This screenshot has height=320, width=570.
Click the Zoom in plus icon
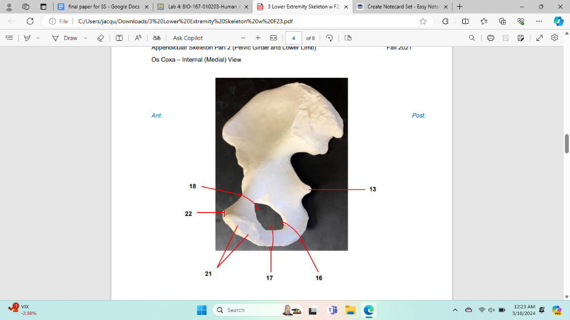258,38
